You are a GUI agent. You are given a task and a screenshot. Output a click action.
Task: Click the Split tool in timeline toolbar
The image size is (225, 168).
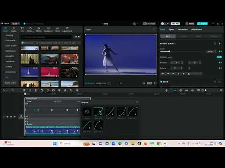(24, 91)
